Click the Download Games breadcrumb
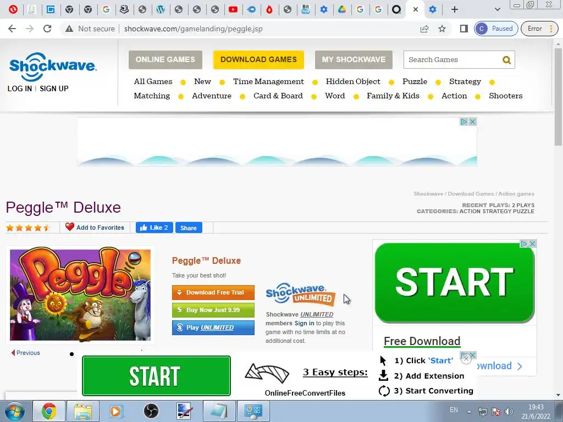Image resolution: width=563 pixels, height=422 pixels. (471, 194)
